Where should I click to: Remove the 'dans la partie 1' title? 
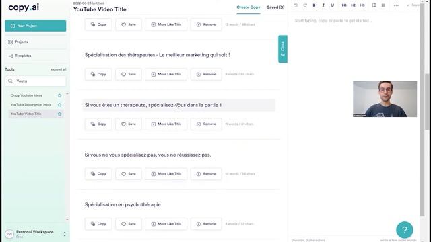(206, 124)
